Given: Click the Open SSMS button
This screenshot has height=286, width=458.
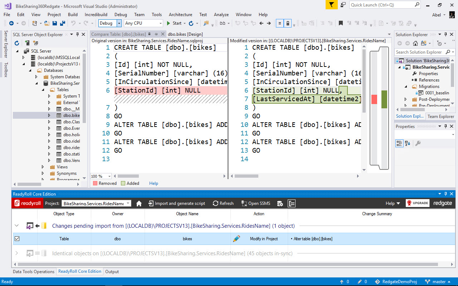Looking at the screenshot, I should 256,203.
